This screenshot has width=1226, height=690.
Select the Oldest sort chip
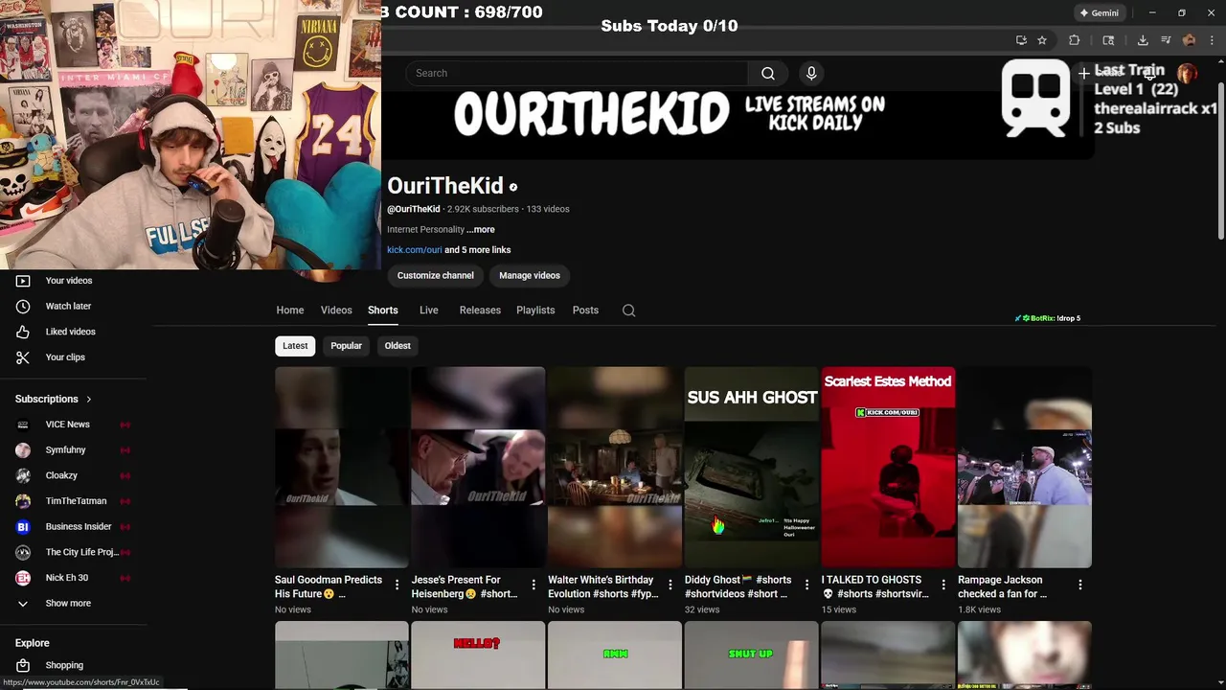tap(397, 346)
